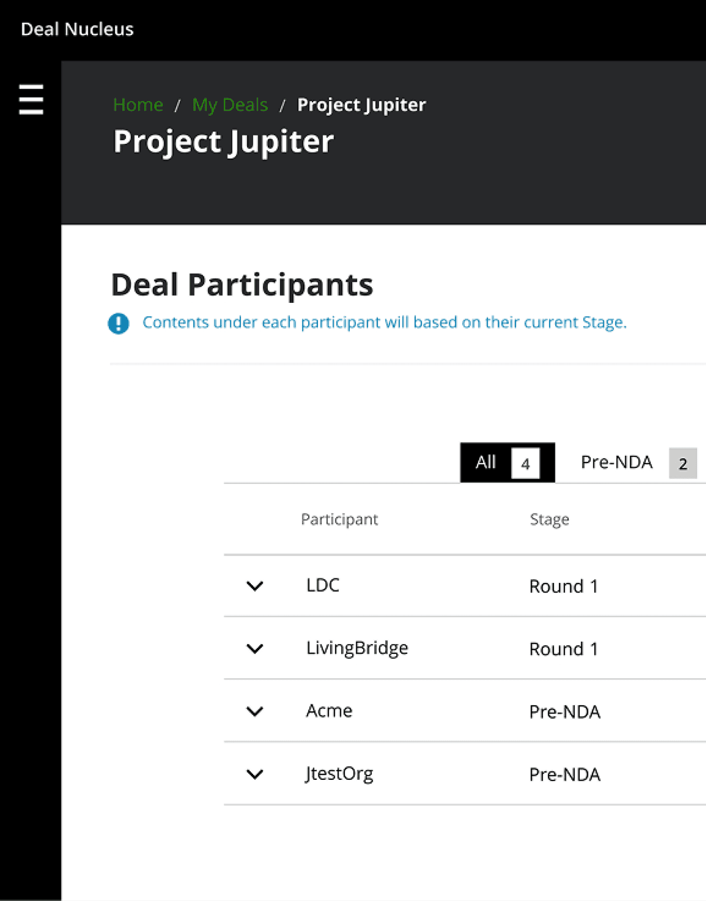
Task: Switch to the Pre-NDA tab
Action: pyautogui.click(x=616, y=462)
